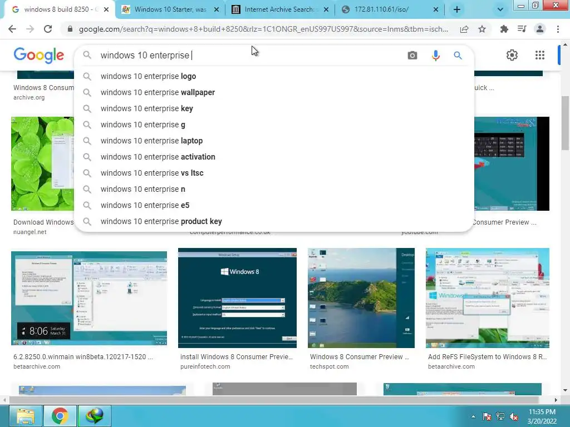
Task: Choose suggestion windows 10 enterprise wallpaper
Action: coord(274,92)
